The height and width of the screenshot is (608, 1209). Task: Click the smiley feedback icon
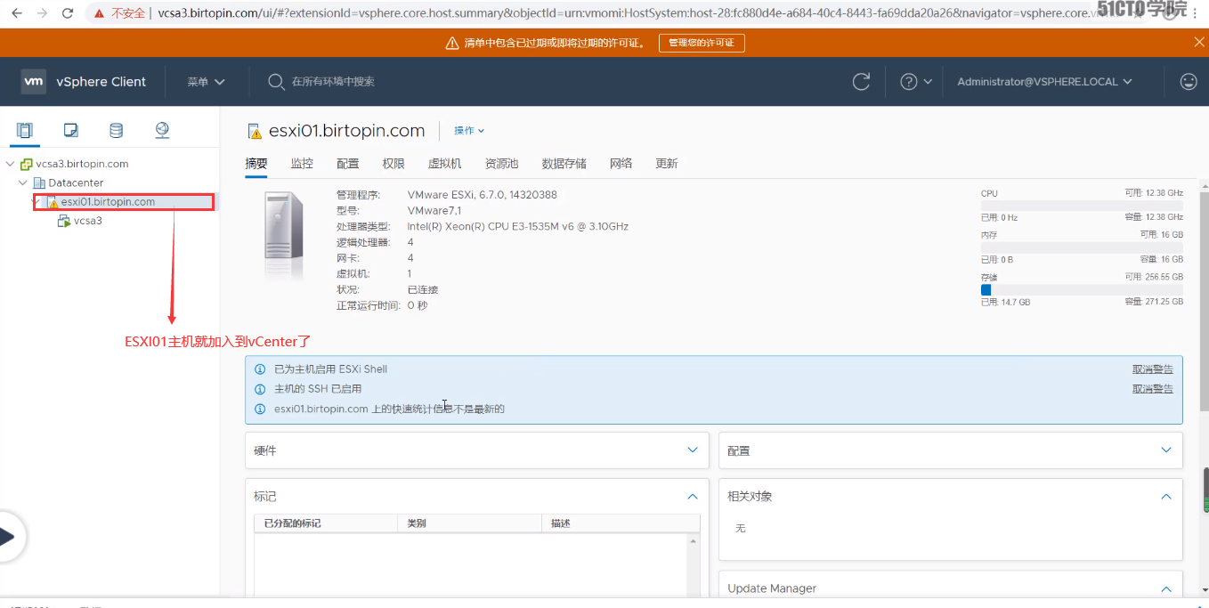(1189, 81)
